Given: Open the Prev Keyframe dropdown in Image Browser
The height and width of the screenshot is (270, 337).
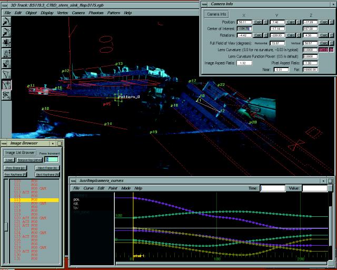Looking at the screenshot, I should pos(15,173).
